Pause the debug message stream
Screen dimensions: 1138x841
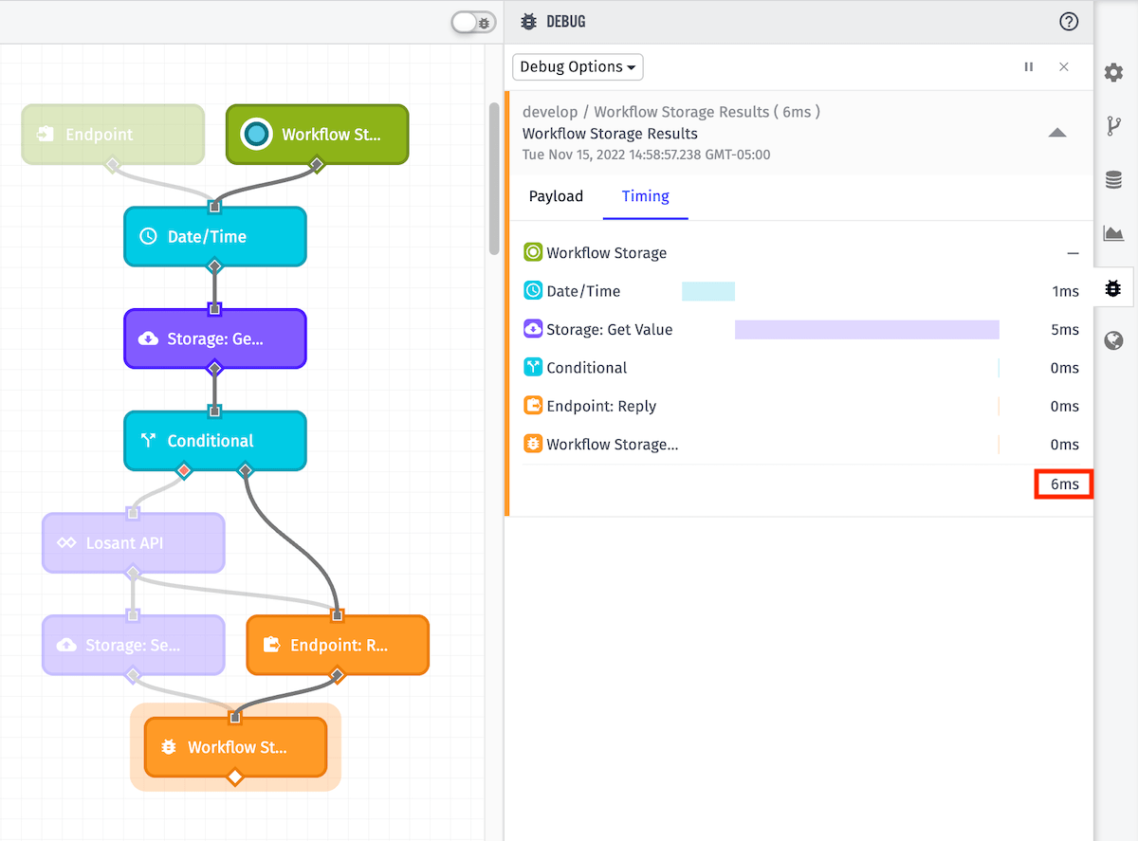coord(1028,66)
